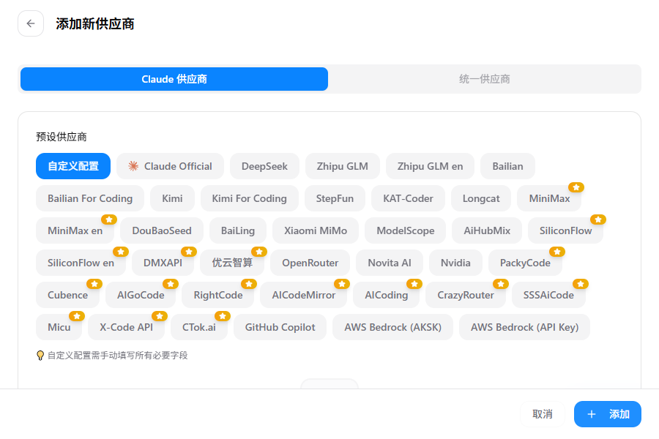The image size is (659, 439).
Task: Select AWS Bedrock (API Key) preset
Action: (524, 327)
